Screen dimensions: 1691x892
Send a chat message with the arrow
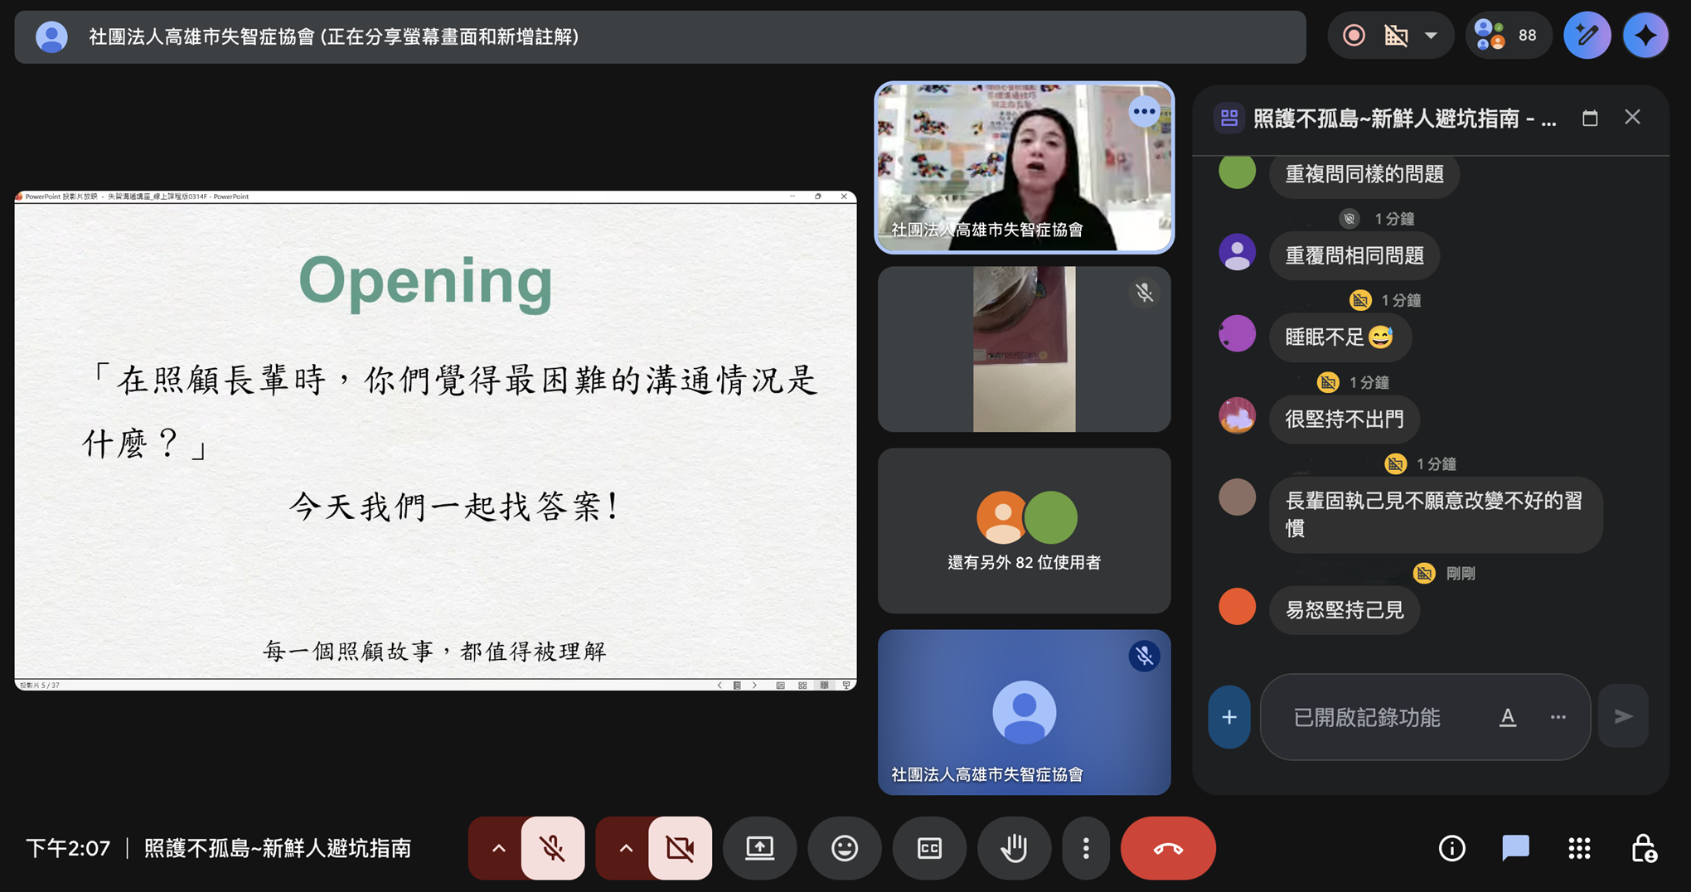[1624, 716]
